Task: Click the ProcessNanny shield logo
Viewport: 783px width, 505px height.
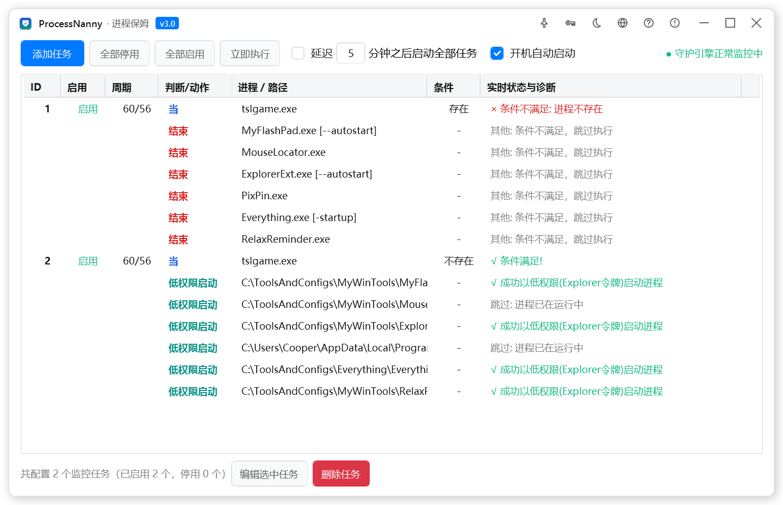Action: click(26, 23)
